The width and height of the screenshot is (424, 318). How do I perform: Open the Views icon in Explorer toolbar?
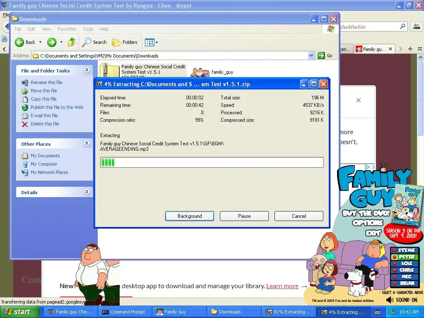coord(149,42)
